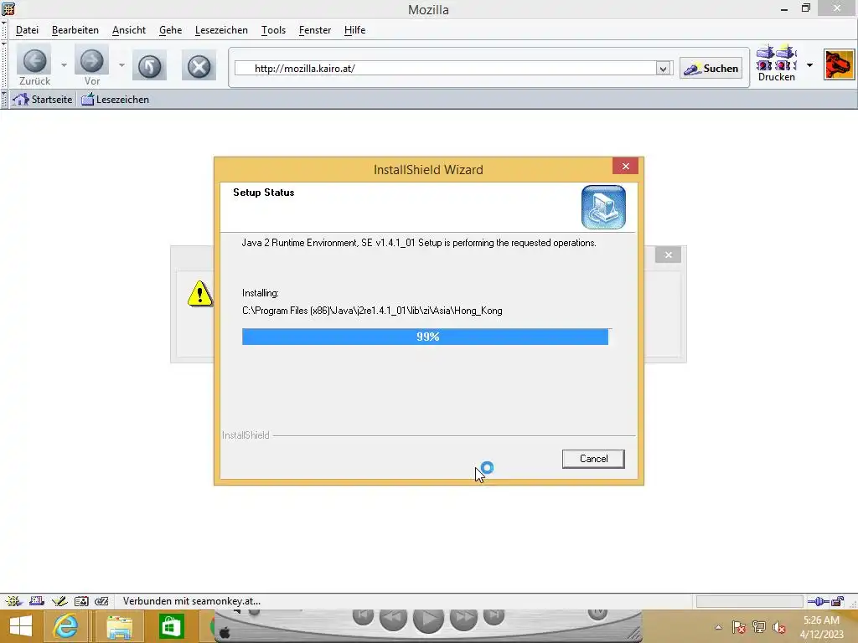Open File Explorer from the taskbar
Image resolution: width=858 pixels, height=643 pixels.
click(x=119, y=626)
